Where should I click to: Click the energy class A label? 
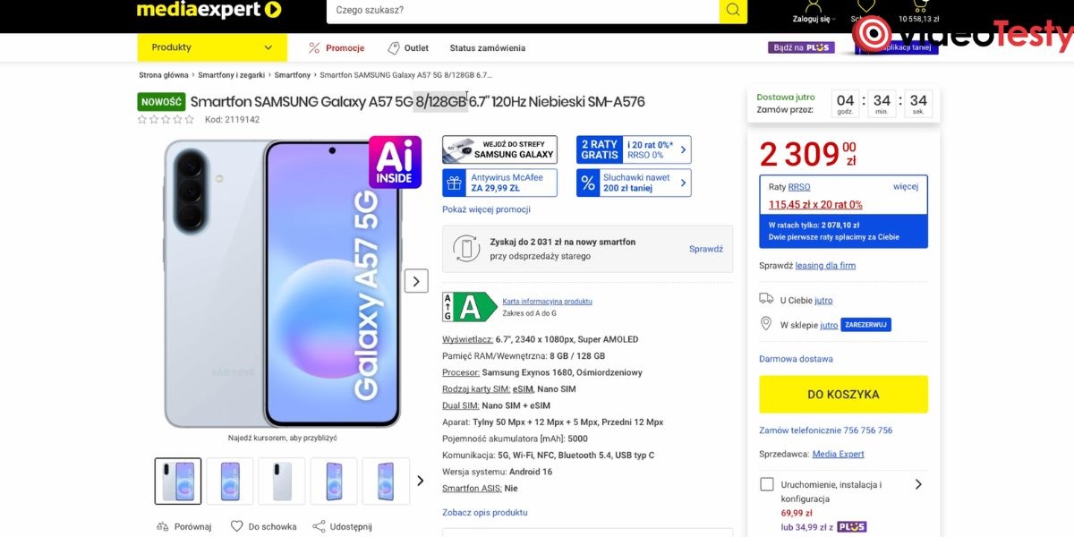point(470,307)
